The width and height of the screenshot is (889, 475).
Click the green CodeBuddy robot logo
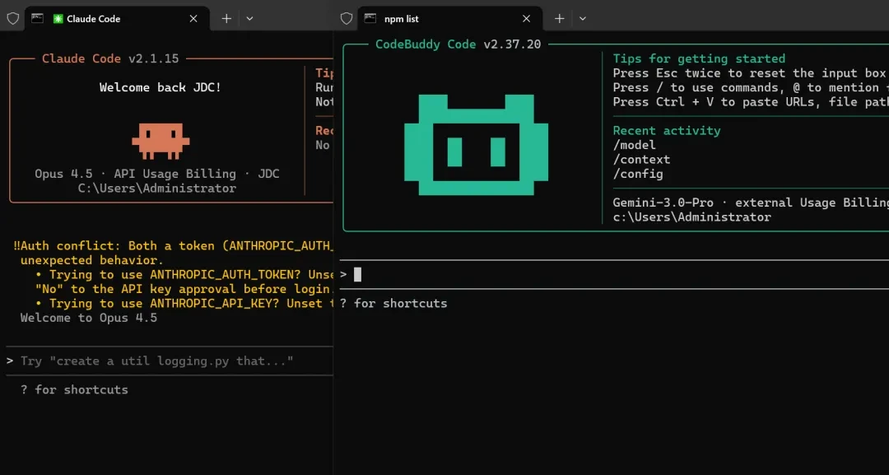pyautogui.click(x=477, y=145)
